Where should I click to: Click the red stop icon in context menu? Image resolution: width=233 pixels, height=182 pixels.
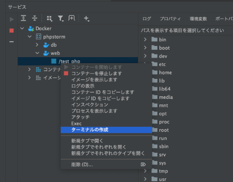coord(66,73)
